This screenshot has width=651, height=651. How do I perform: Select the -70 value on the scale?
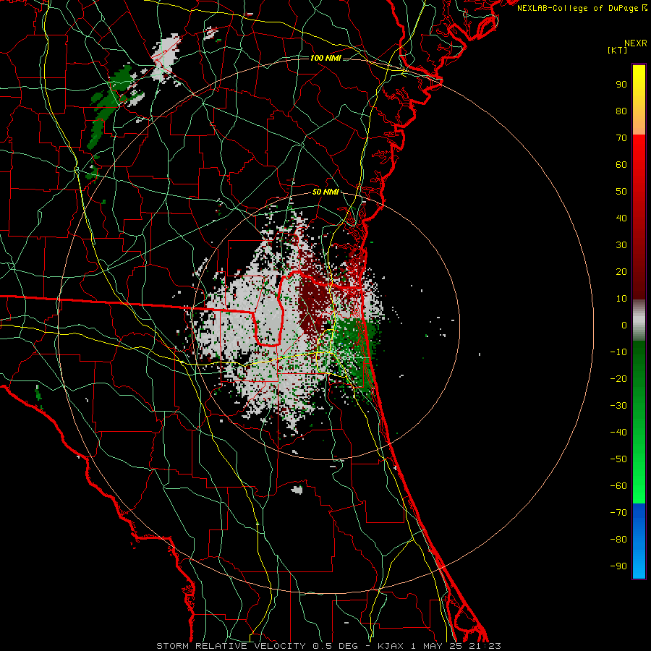[x=618, y=513]
